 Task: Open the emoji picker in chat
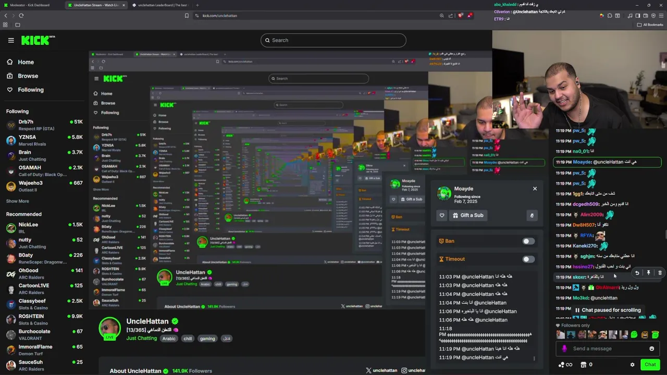[651, 348]
